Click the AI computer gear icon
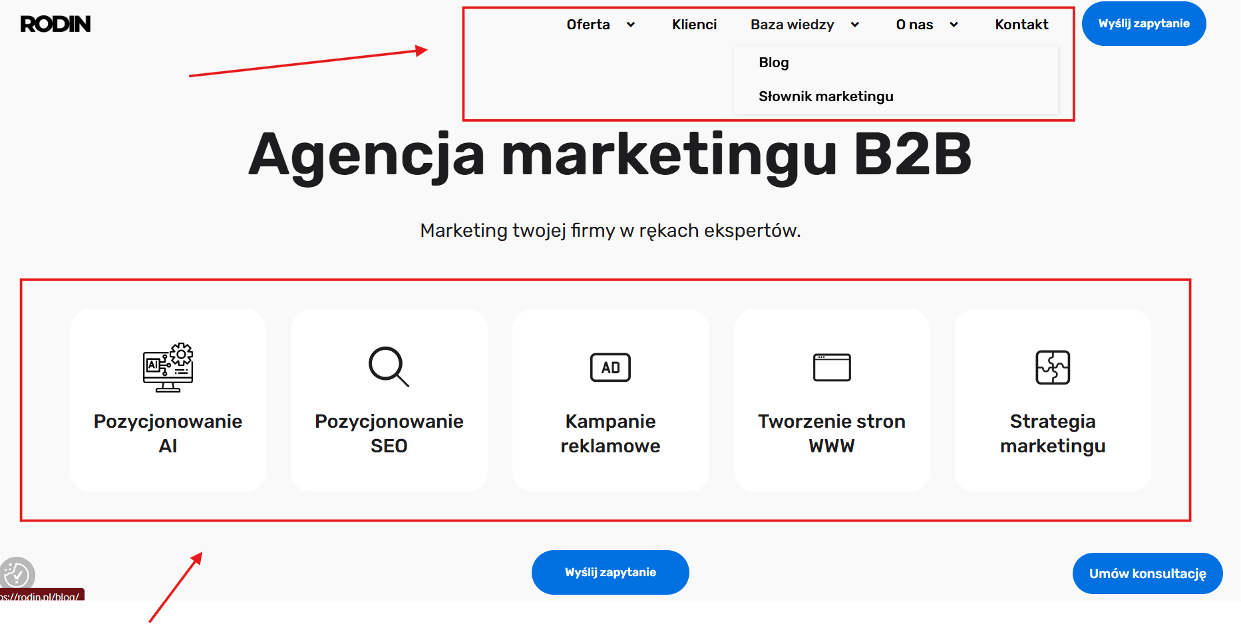This screenshot has height=624, width=1241. (x=168, y=367)
